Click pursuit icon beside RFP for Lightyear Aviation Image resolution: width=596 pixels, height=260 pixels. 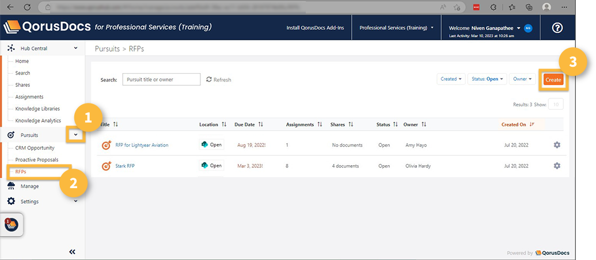point(107,145)
